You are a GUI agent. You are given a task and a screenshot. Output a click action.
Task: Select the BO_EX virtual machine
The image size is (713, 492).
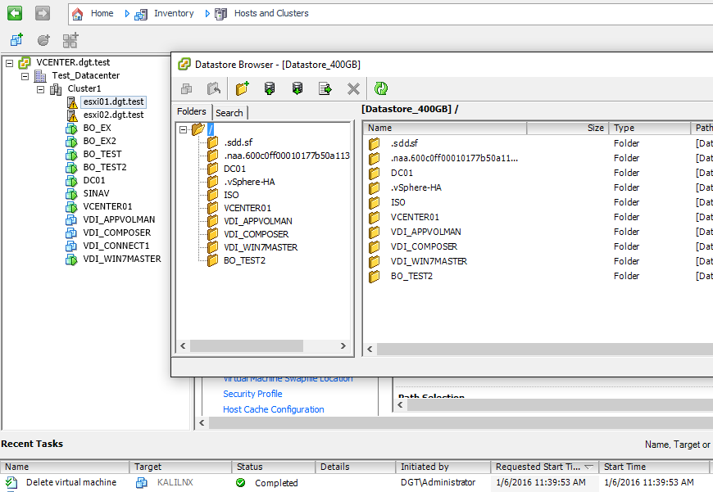coord(97,128)
